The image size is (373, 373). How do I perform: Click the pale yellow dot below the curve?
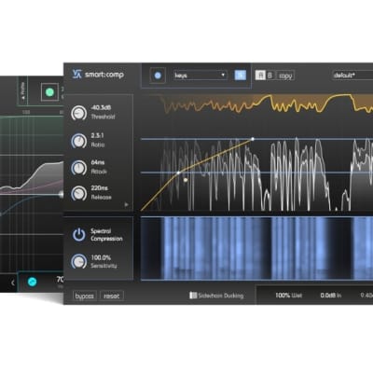186,180
